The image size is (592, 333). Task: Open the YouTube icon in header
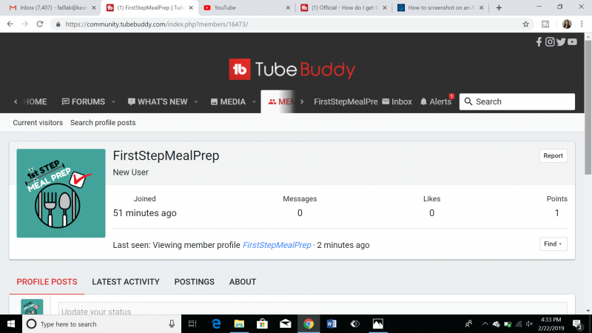tap(572, 42)
